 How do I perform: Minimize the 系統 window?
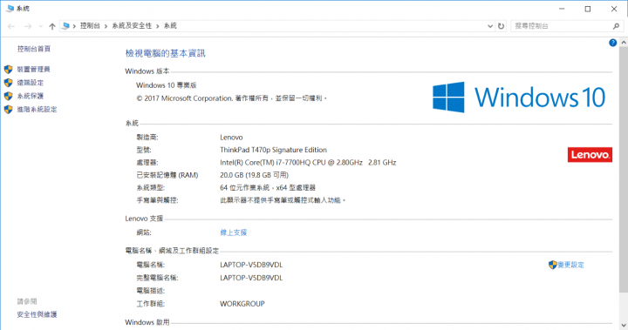[x=562, y=9]
